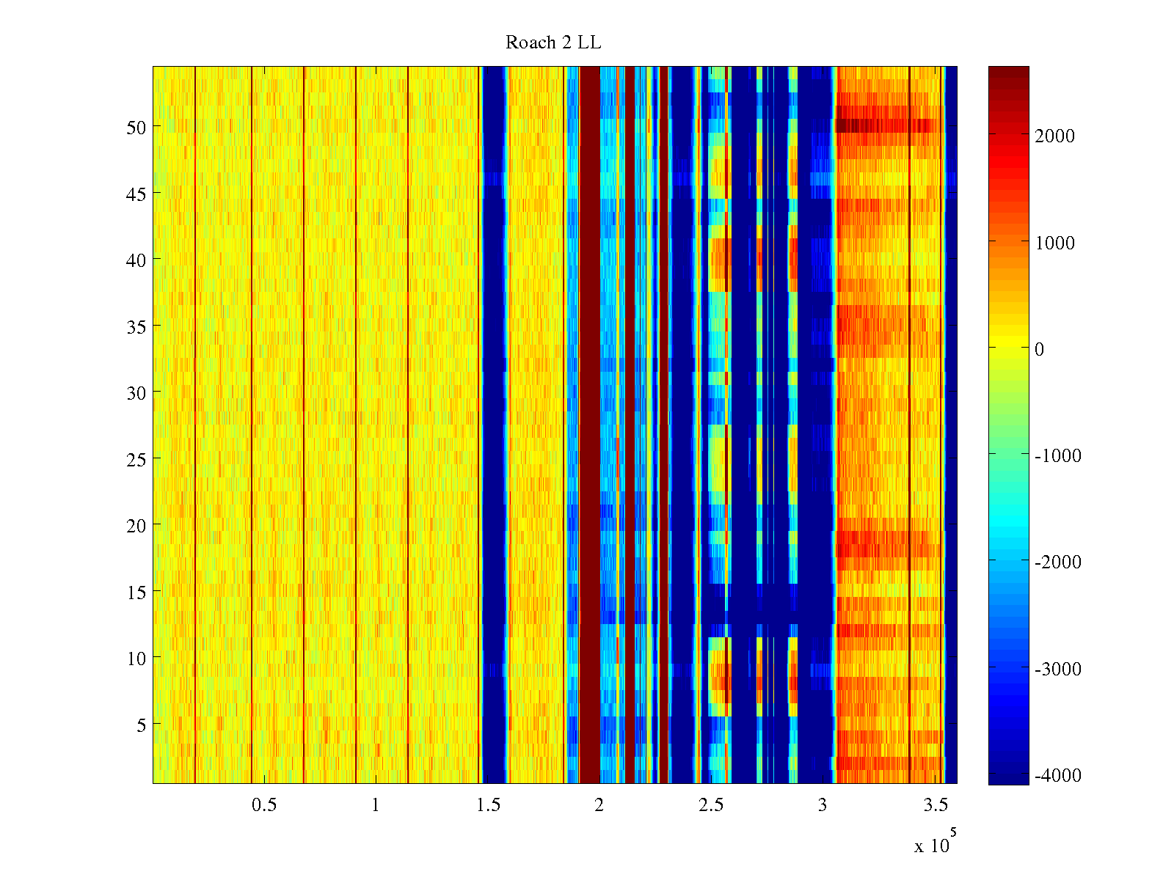Click the plot title "Roach 2 LL"
The image size is (1174, 880).
coord(553,43)
